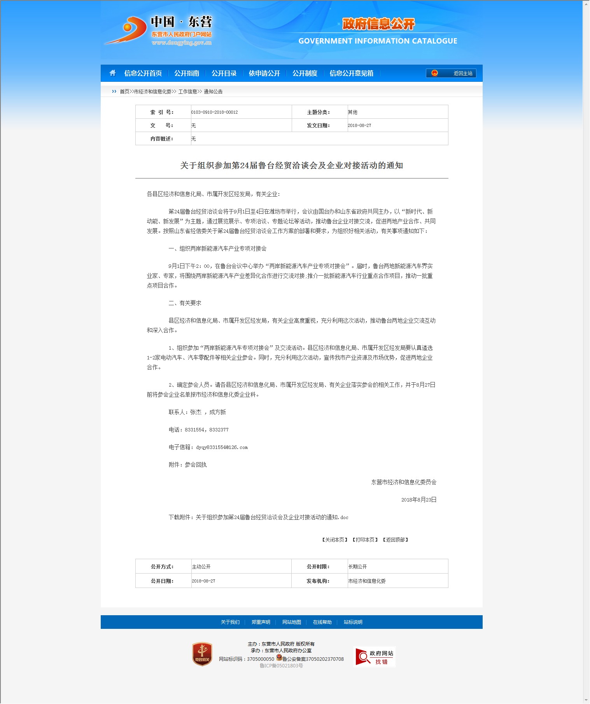Open the 公开指南 menu item
590x704 pixels.
(x=187, y=73)
